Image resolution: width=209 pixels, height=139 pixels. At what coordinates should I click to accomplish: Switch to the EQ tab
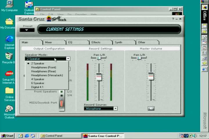point(78,42)
